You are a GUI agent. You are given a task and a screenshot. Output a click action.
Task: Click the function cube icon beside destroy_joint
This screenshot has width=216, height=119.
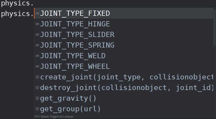[x=37, y=88]
